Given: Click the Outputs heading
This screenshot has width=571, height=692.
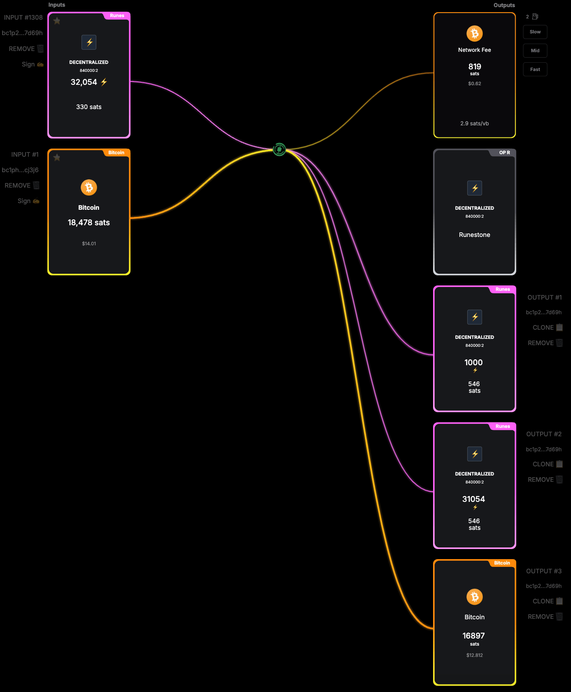Looking at the screenshot, I should click(504, 5).
